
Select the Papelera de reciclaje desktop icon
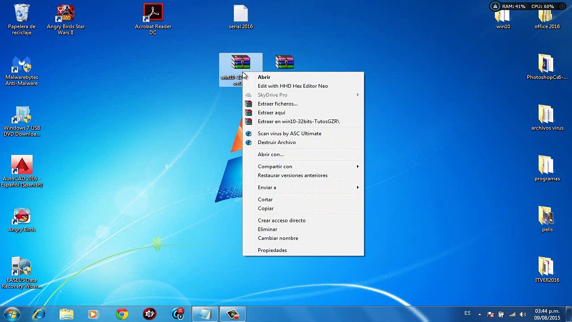coord(21,20)
